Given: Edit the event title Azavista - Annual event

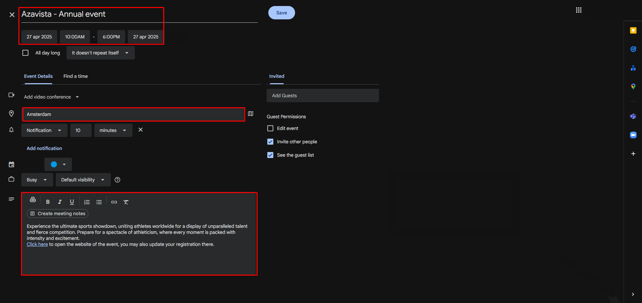Looking at the screenshot, I should pyautogui.click(x=139, y=14).
